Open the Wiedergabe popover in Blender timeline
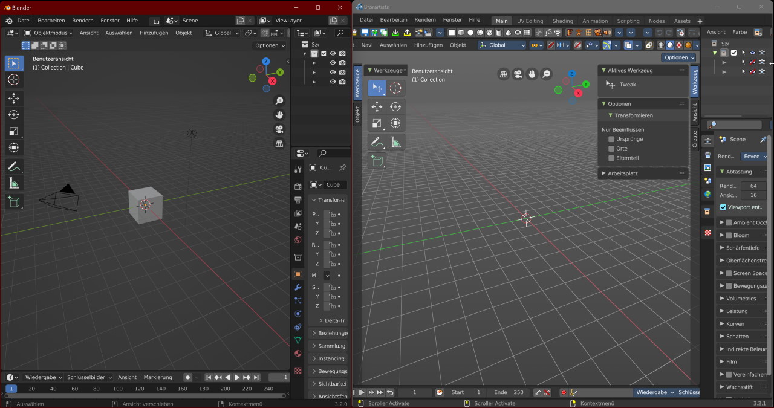This screenshot has width=774, height=408. point(44,377)
